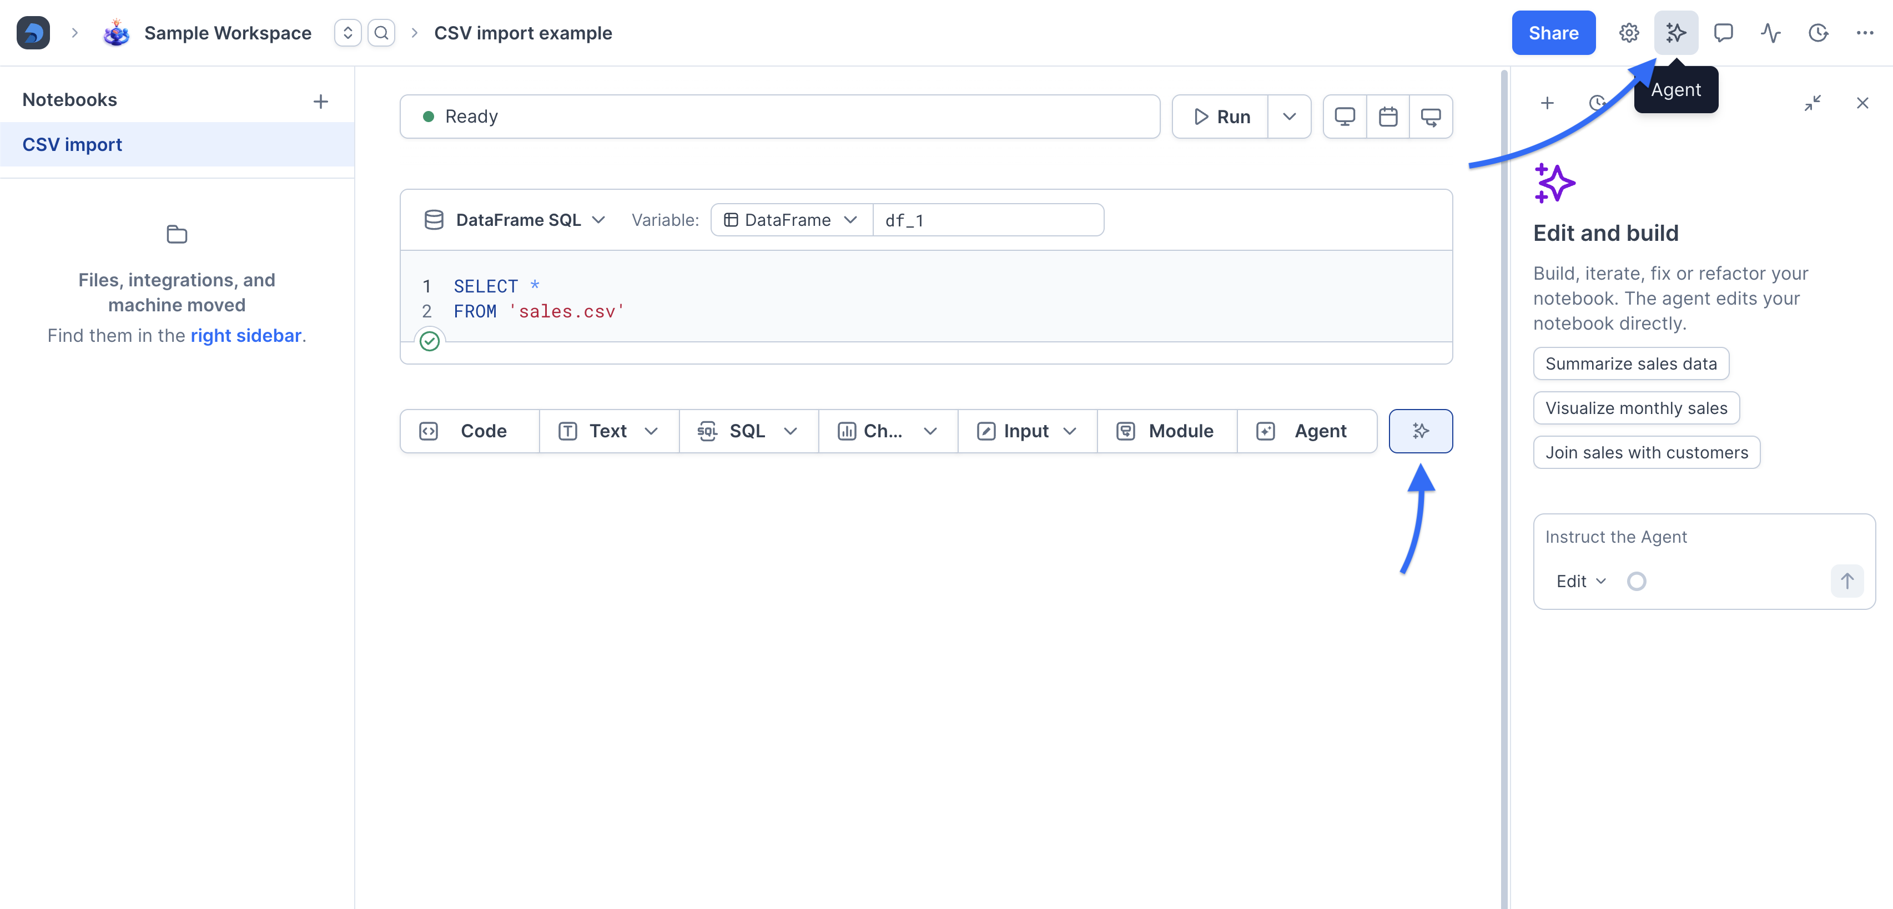Image resolution: width=1893 pixels, height=909 pixels.
Task: Expand the SQL block type dropdown
Action: tap(791, 431)
